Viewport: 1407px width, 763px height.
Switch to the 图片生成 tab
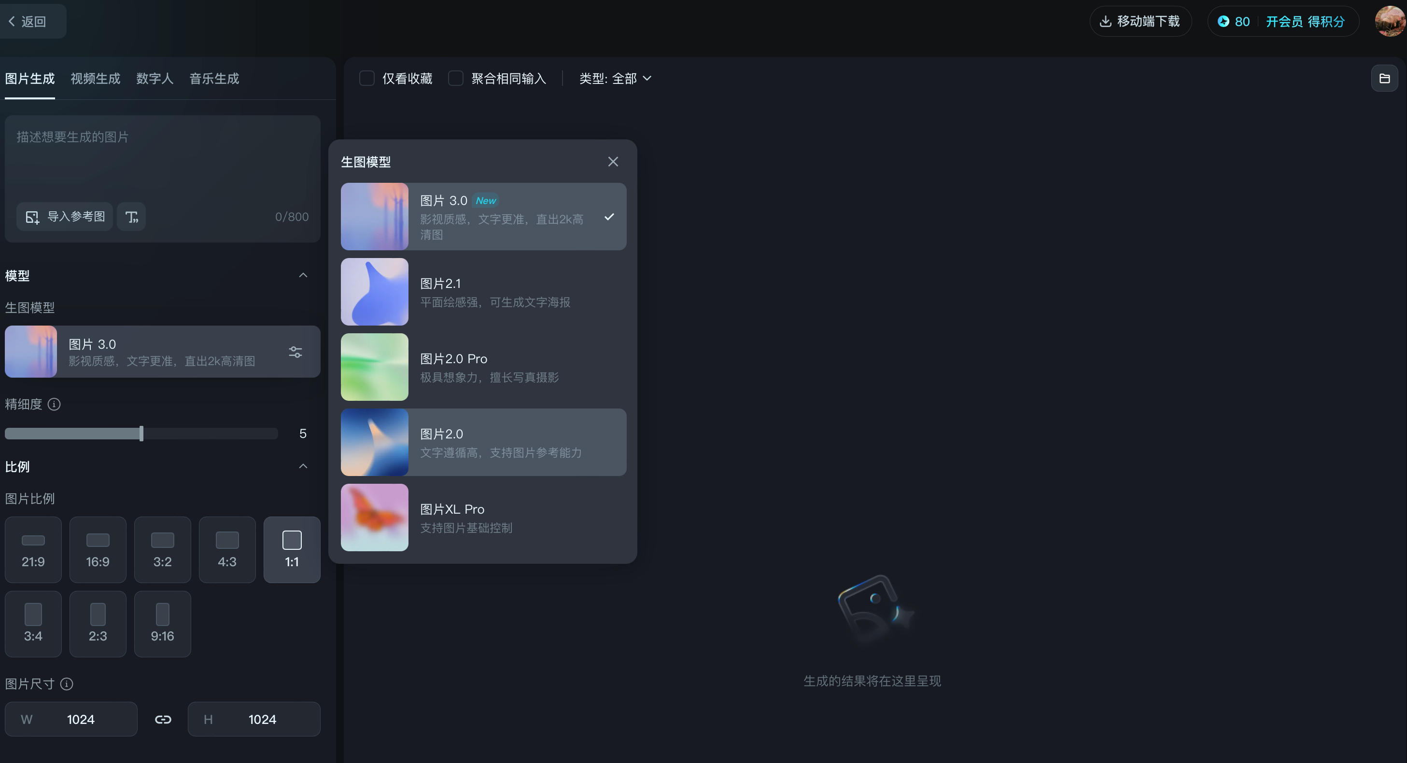coord(30,79)
